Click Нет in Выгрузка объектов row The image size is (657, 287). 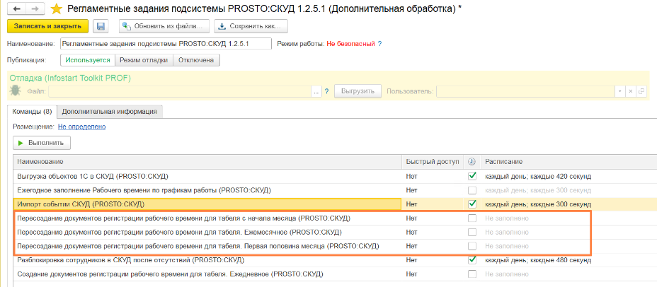411,177
